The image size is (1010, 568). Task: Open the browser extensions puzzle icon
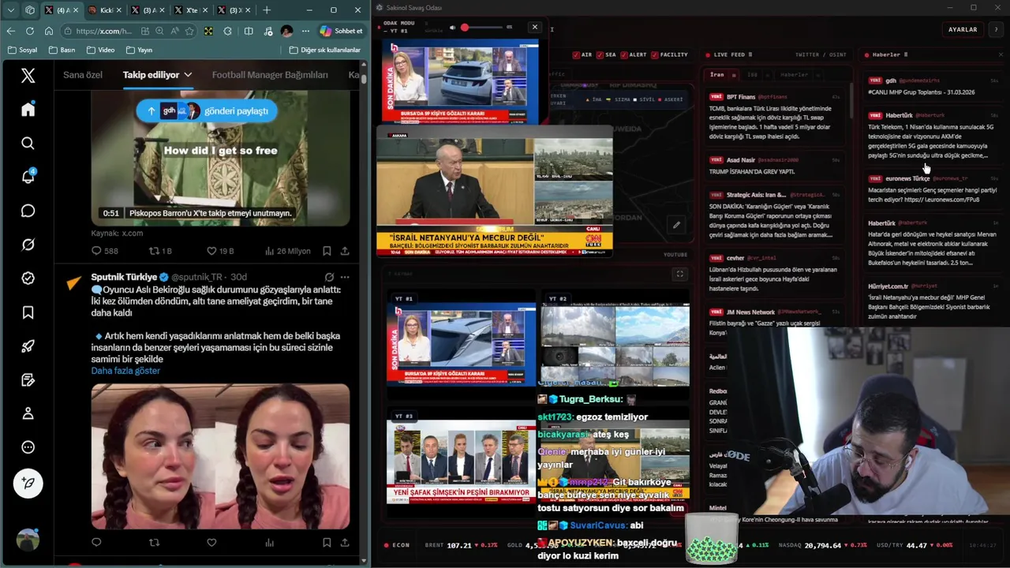(228, 31)
